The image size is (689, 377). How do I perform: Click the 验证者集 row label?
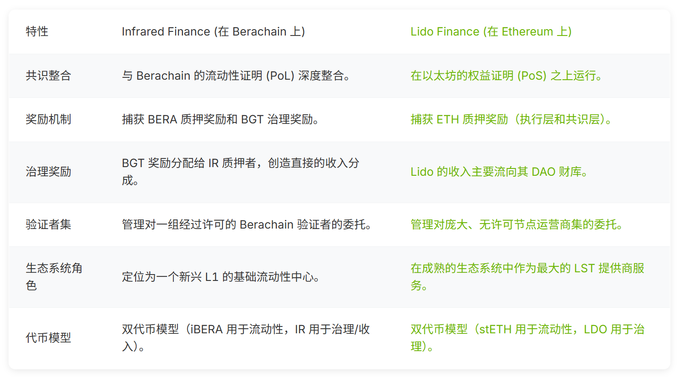click(x=48, y=224)
